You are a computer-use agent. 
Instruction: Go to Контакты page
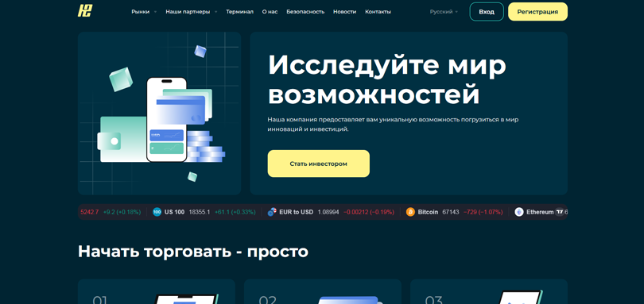(x=378, y=12)
